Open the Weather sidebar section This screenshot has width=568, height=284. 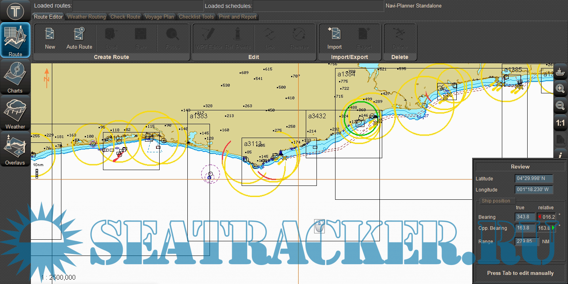(15, 114)
